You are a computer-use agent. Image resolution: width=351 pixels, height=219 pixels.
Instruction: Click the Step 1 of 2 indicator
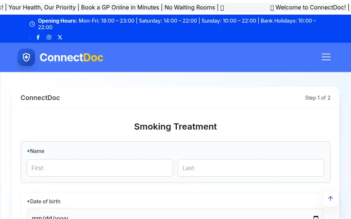[x=318, y=98]
